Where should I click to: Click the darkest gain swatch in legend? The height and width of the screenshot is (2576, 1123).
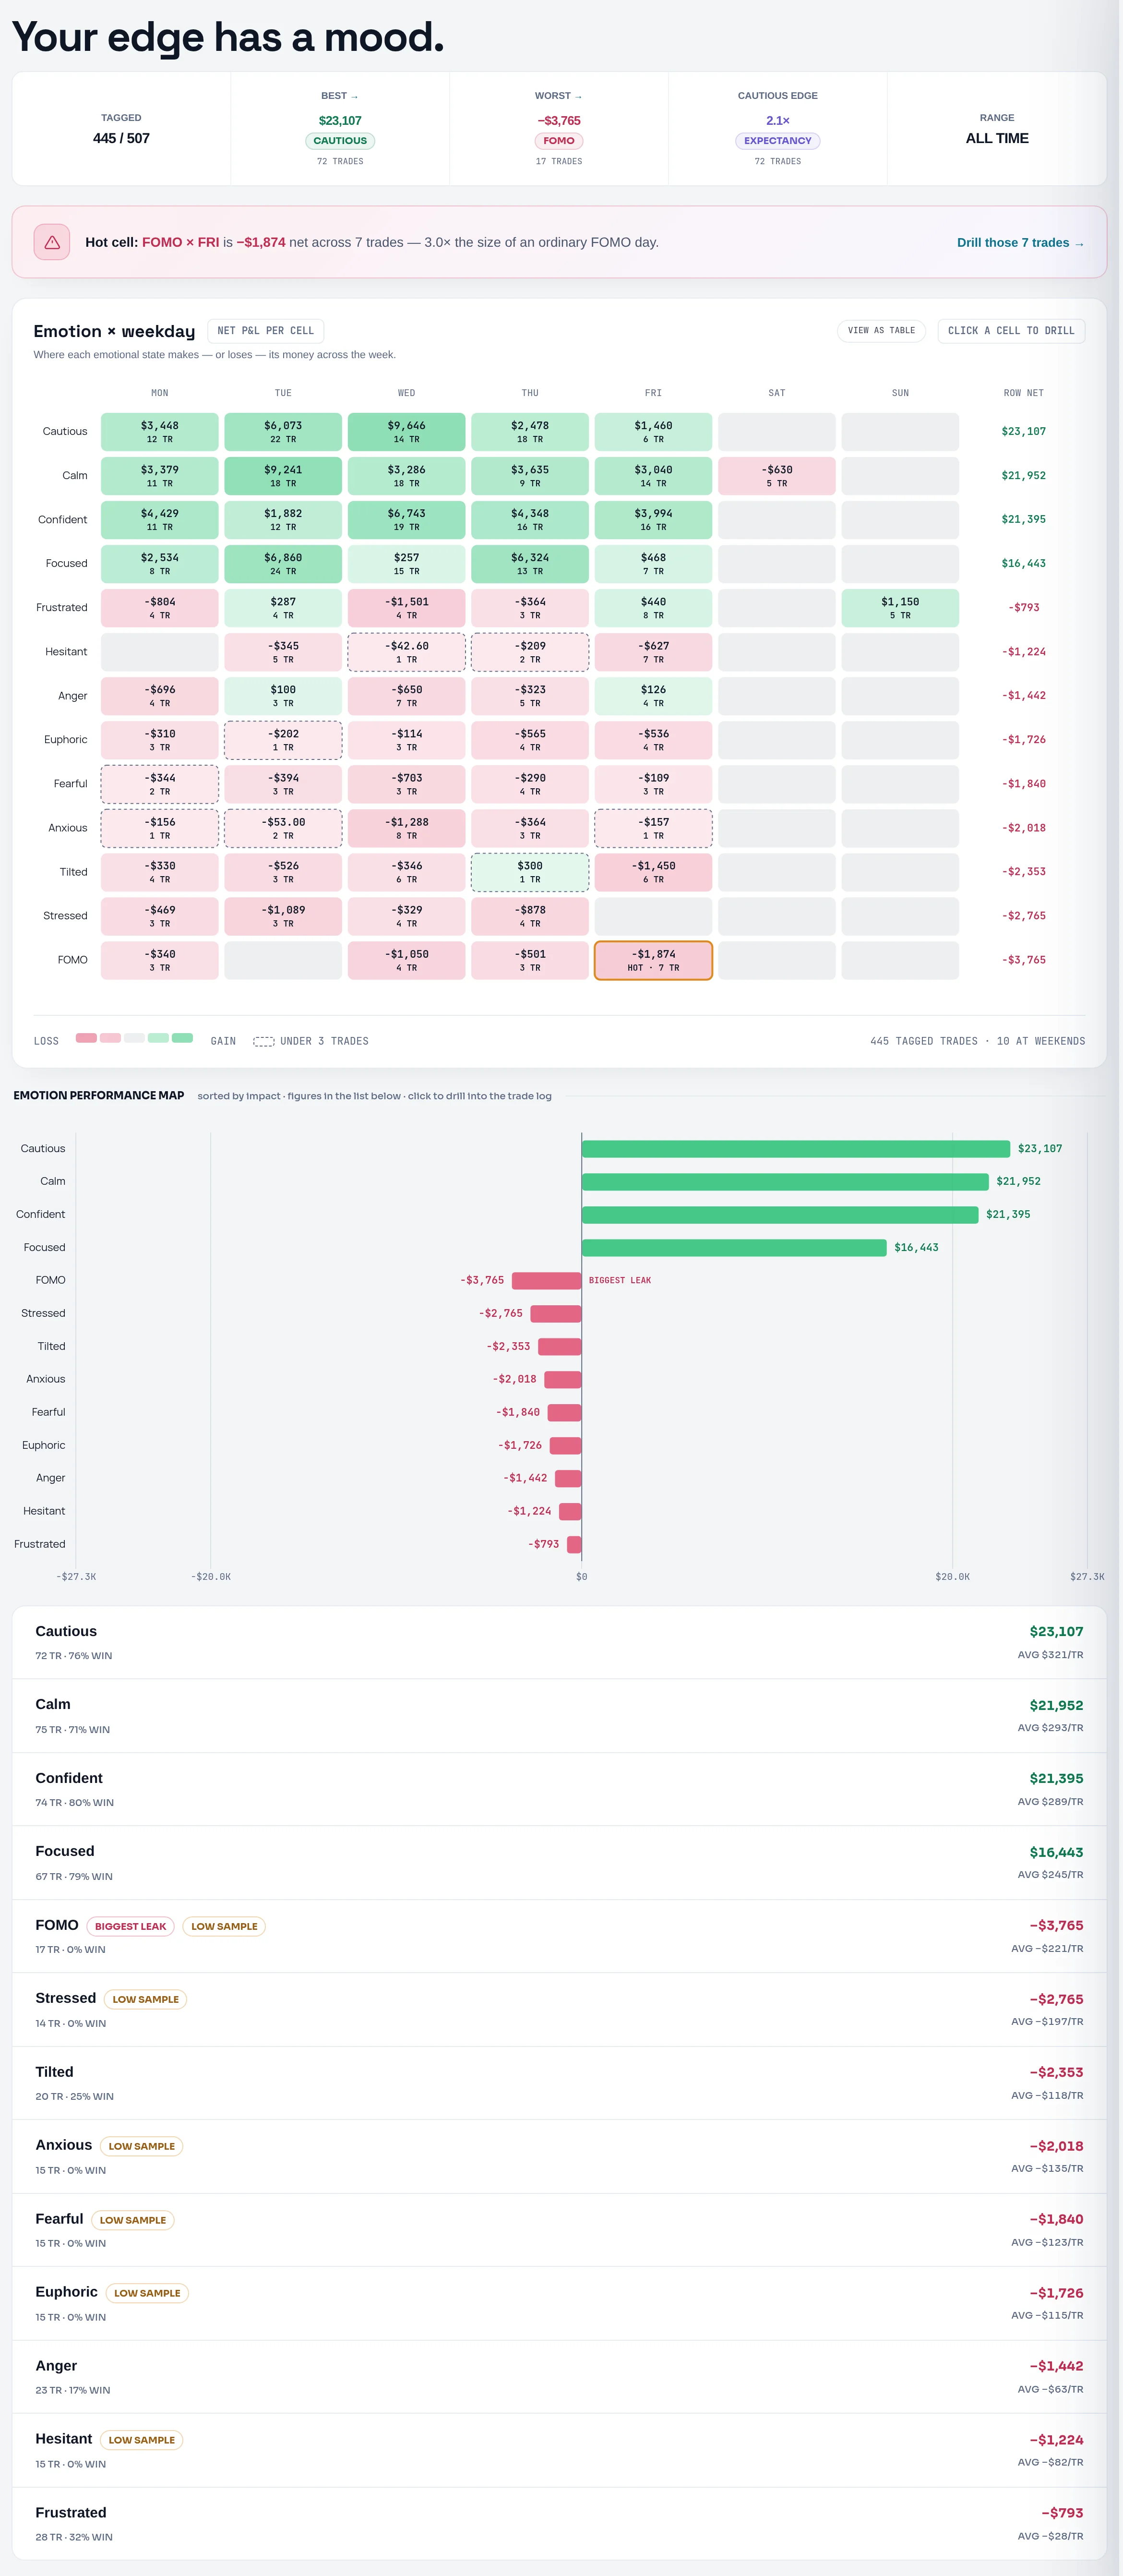[182, 1038]
